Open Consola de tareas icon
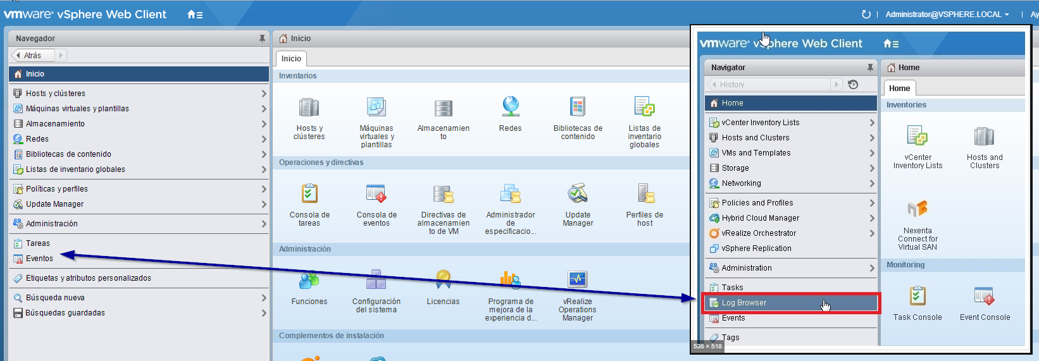Viewport: 1039px width, 361px height. point(309,193)
